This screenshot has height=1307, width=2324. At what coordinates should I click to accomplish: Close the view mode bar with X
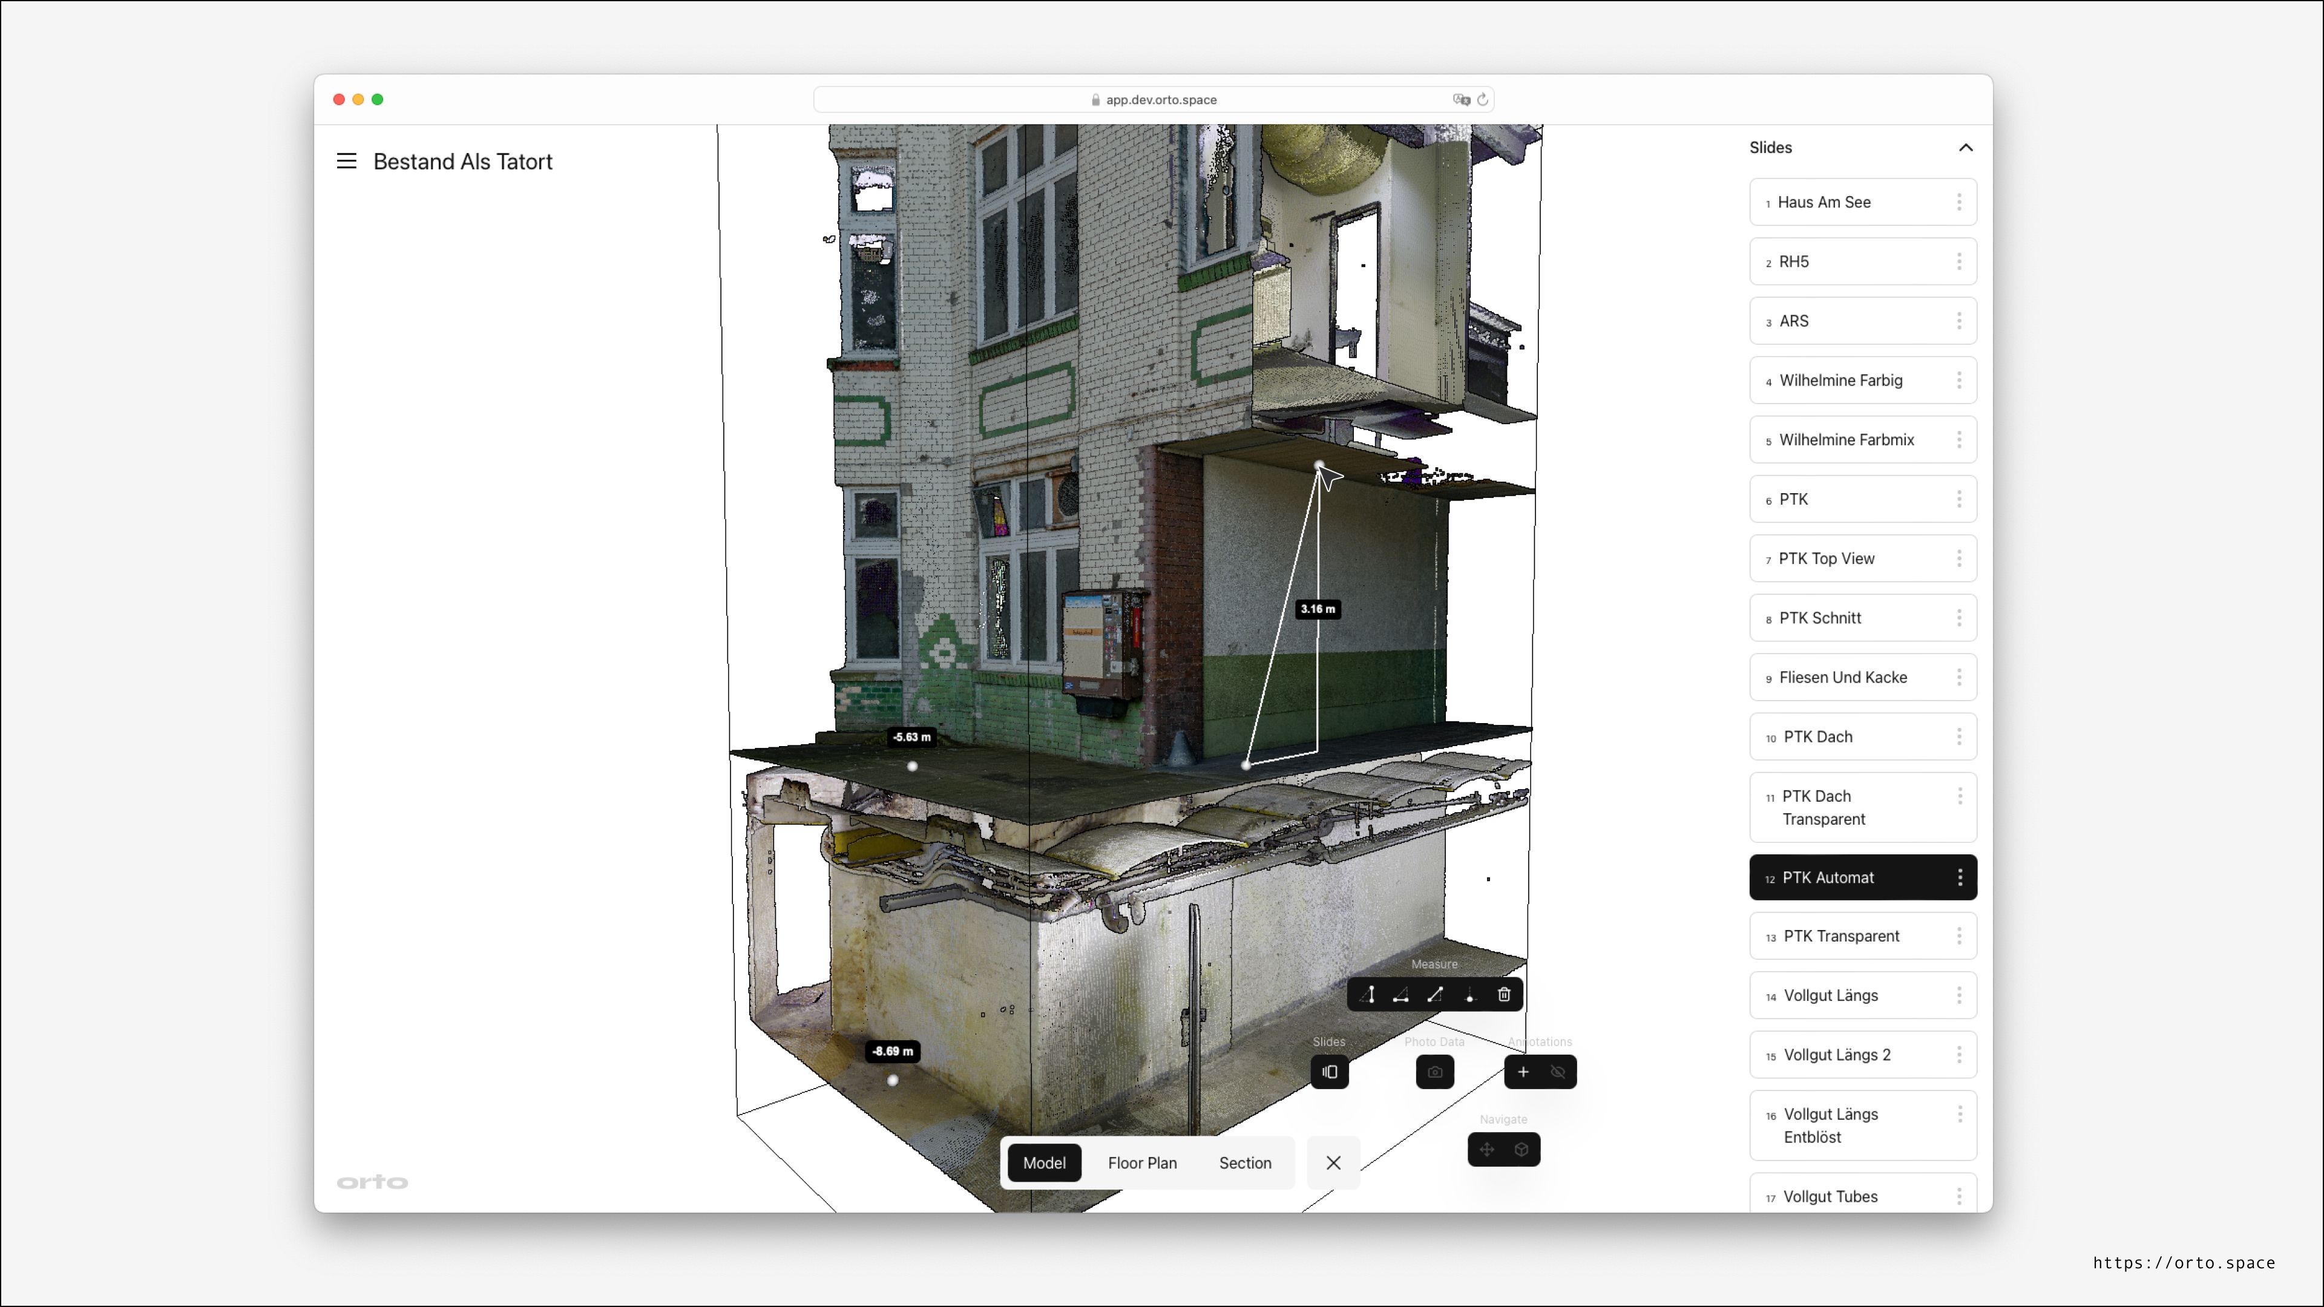coord(1333,1164)
